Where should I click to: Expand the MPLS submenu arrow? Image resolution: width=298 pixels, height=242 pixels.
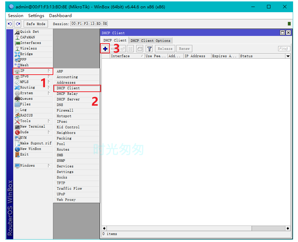49,82
